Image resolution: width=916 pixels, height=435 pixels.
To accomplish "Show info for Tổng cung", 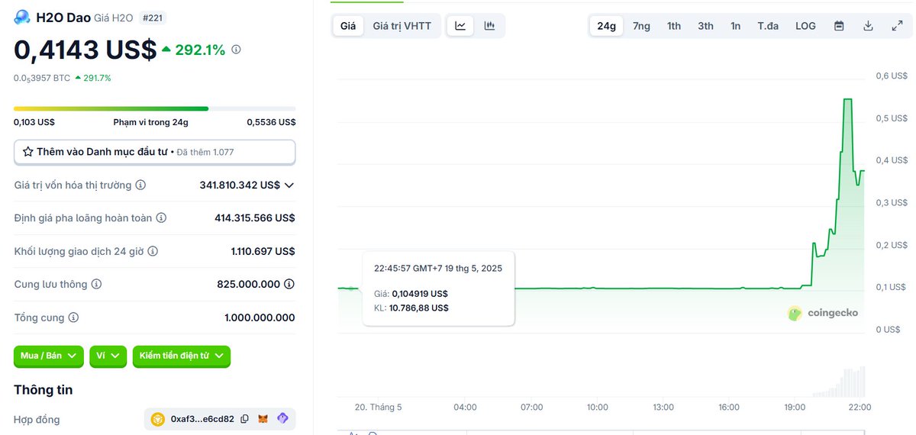I will 73,317.
